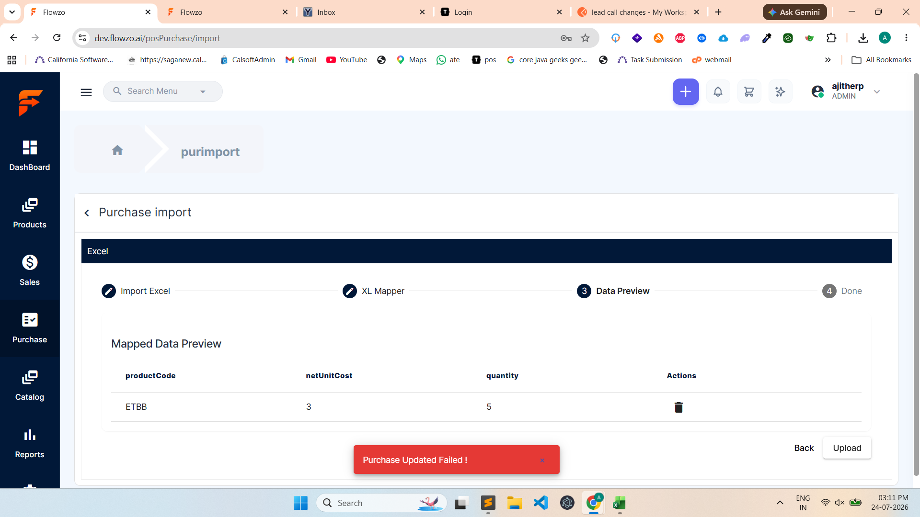The height and width of the screenshot is (517, 920).
Task: Bookmark this page with star icon
Action: (x=585, y=38)
